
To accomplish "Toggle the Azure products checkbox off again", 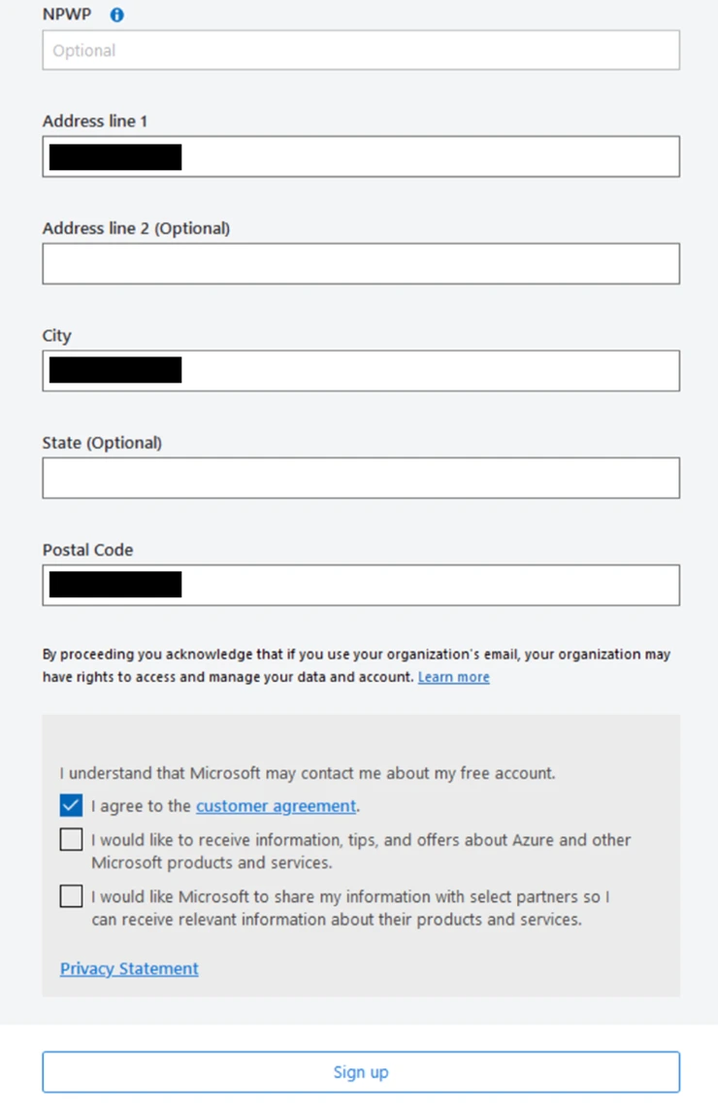I will click(x=70, y=839).
